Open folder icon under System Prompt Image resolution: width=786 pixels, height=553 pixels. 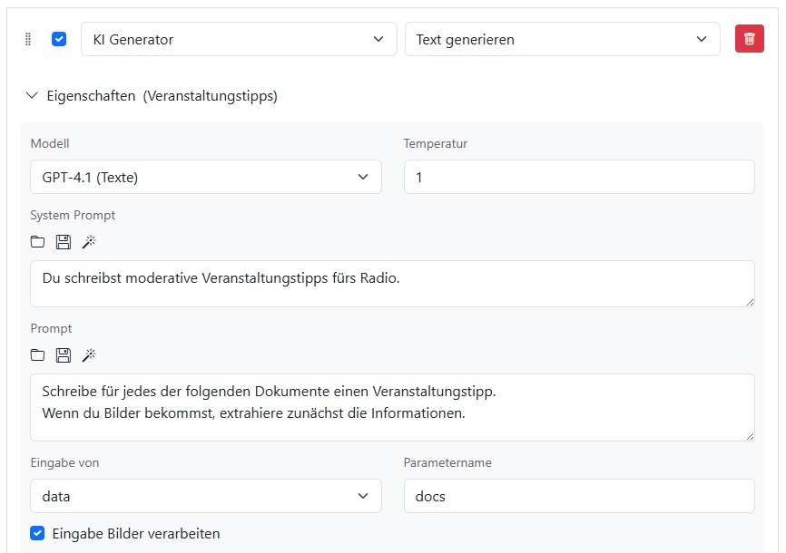[x=37, y=242]
